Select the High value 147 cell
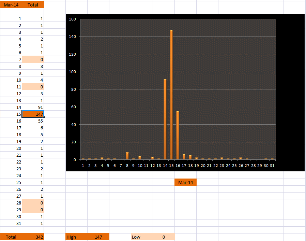 98,237
